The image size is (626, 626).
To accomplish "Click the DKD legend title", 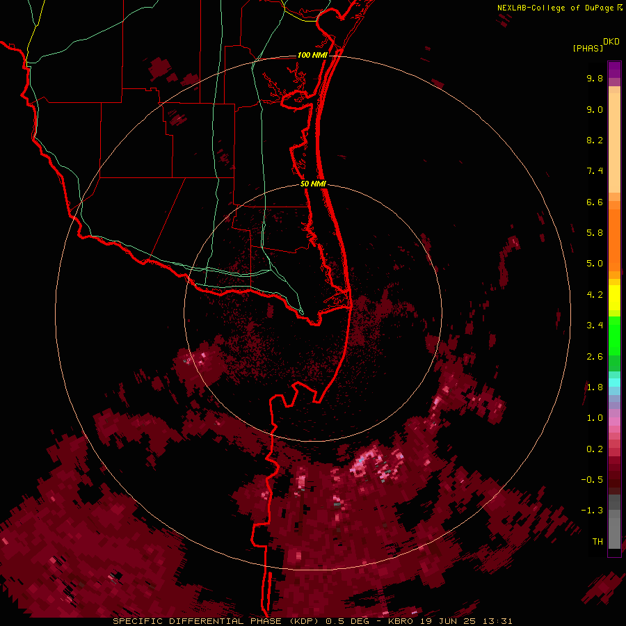I will 611,42.
